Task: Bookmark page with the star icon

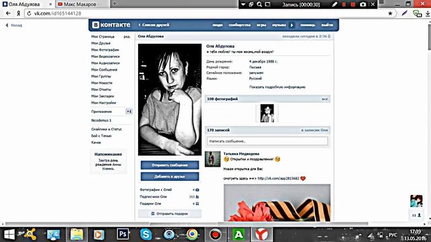Action: [x=390, y=13]
